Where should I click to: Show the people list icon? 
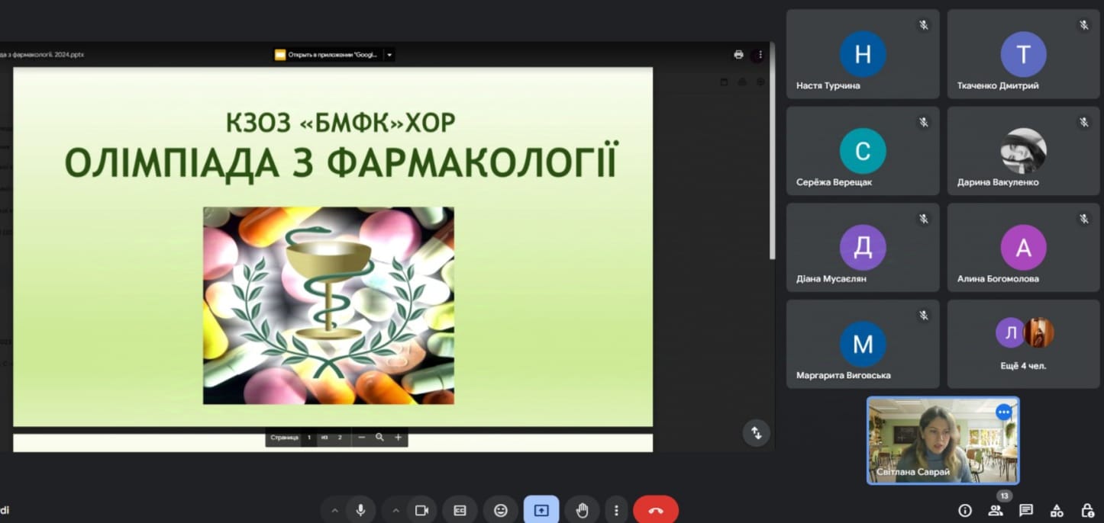pos(996,510)
